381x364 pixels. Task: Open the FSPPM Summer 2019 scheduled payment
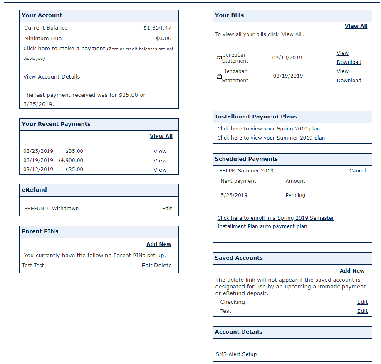click(246, 170)
